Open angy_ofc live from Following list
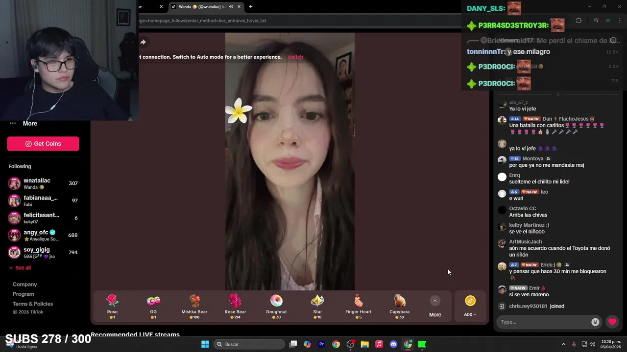This screenshot has width=627, height=352. [43, 235]
